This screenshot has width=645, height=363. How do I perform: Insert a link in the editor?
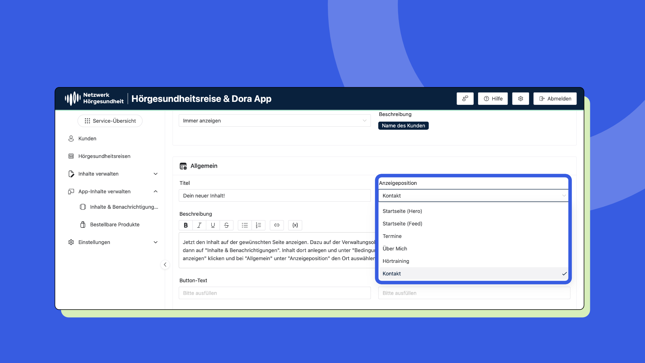(x=277, y=225)
